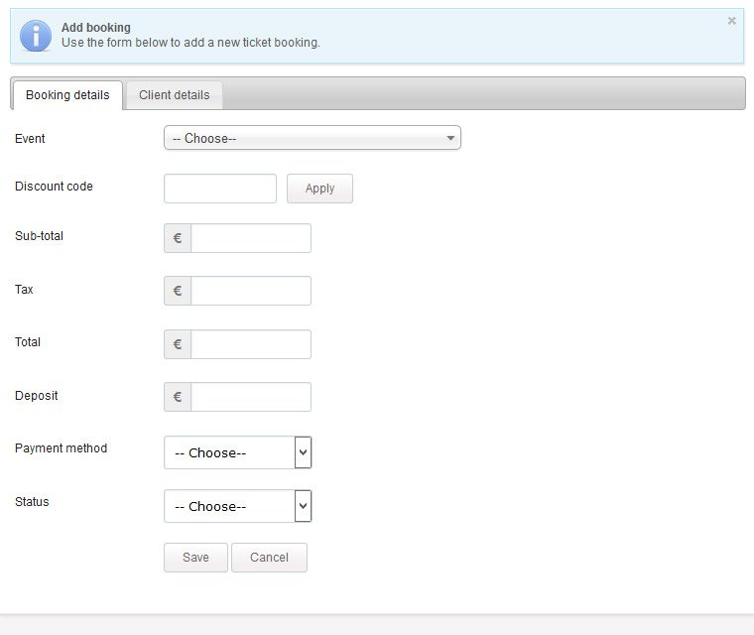Click the euro symbol beside Sub-total

tap(178, 238)
